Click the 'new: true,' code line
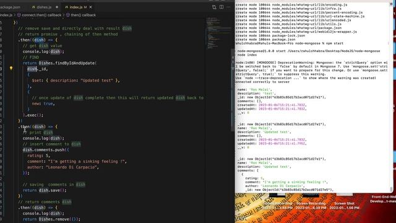The width and height of the screenshot is (396, 223). 43,103
